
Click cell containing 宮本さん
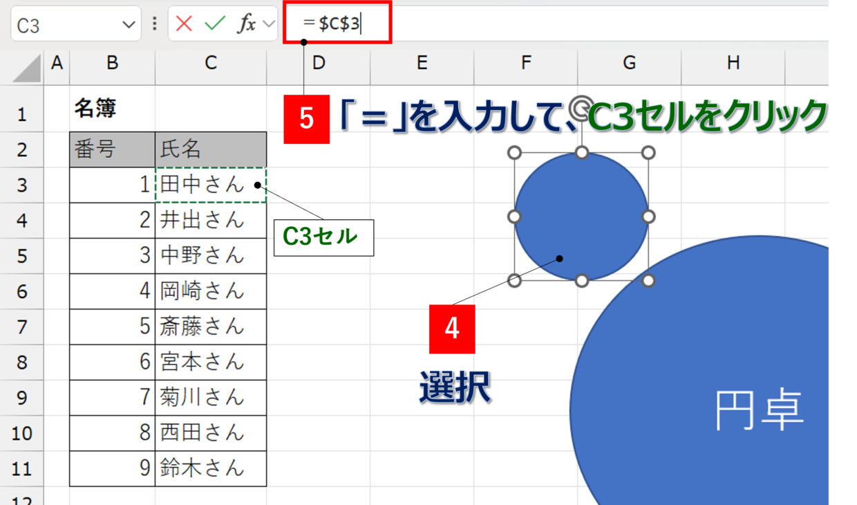pos(211,362)
